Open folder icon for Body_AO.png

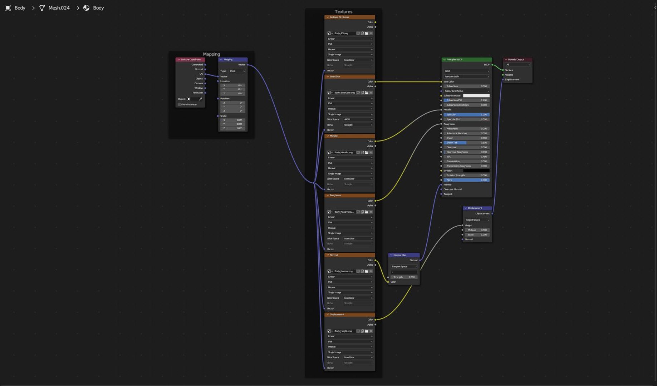367,33
